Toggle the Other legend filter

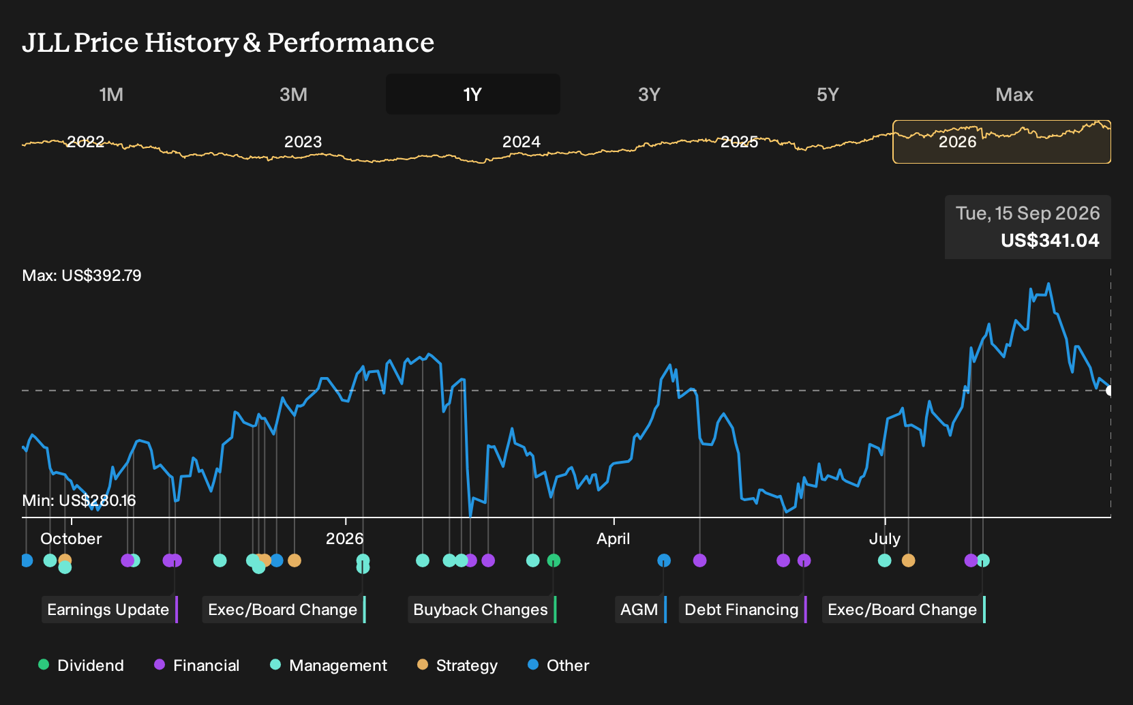tap(558, 665)
